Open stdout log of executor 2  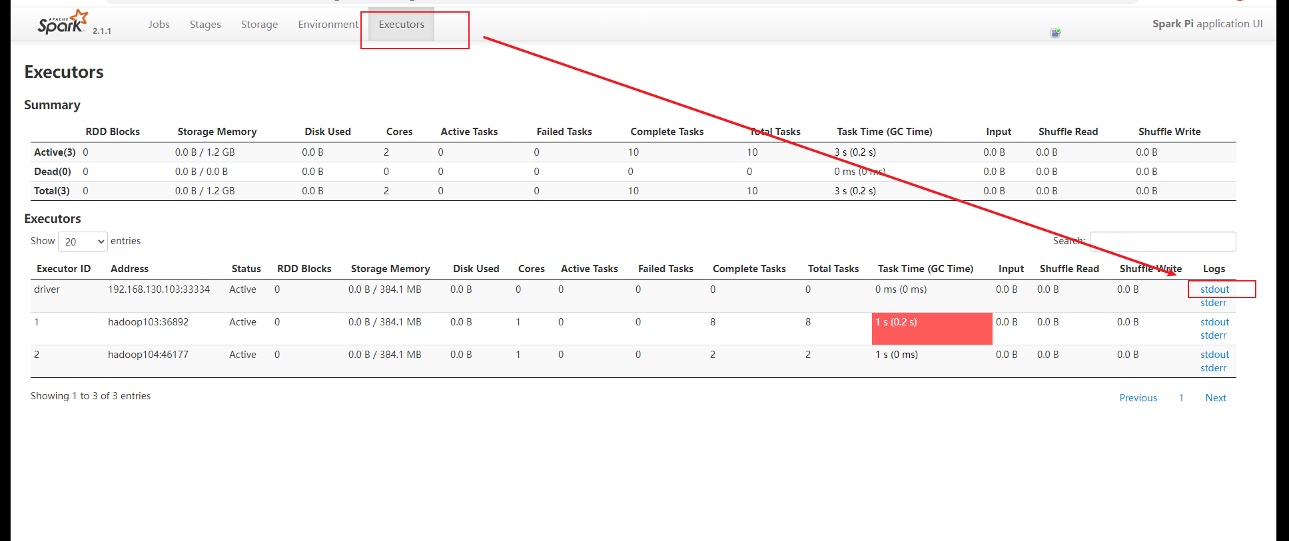click(1214, 355)
